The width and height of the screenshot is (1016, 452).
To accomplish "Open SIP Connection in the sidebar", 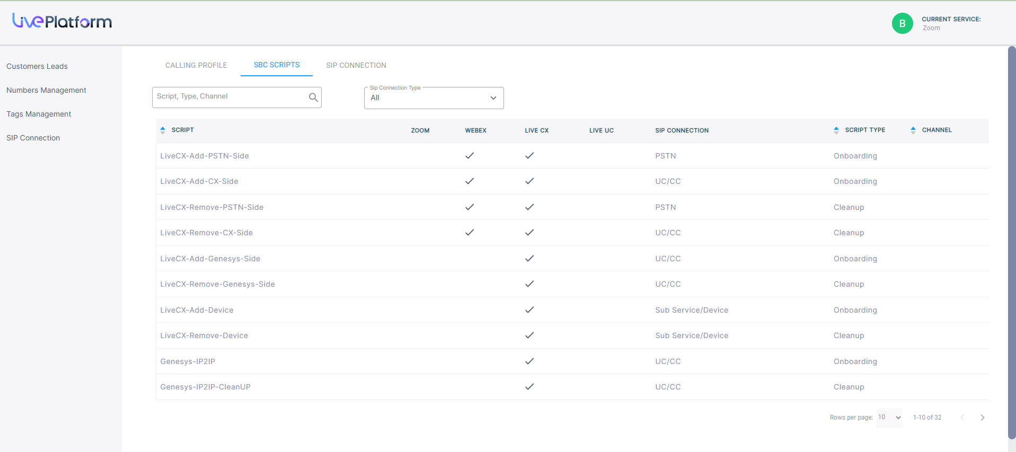I will tap(33, 138).
